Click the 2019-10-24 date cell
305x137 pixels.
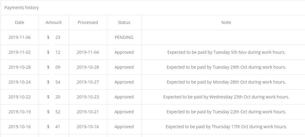(x=19, y=82)
